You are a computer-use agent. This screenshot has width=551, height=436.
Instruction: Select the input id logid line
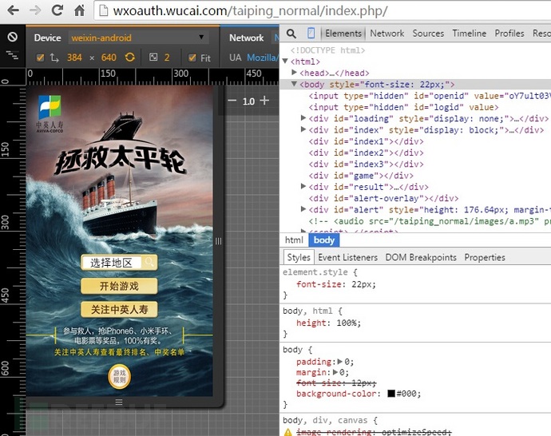(x=403, y=107)
